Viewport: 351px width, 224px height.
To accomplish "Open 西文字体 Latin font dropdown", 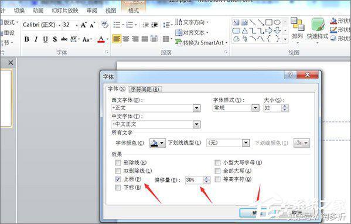I will coord(196,108).
